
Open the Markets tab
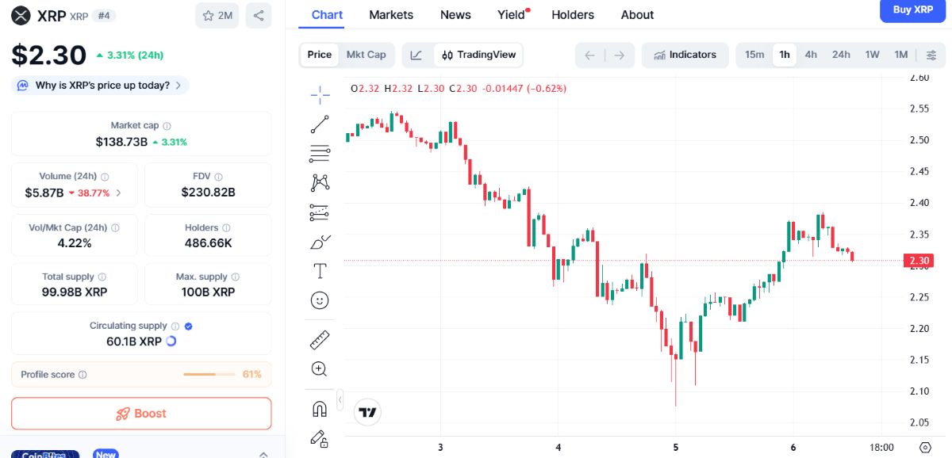(390, 14)
